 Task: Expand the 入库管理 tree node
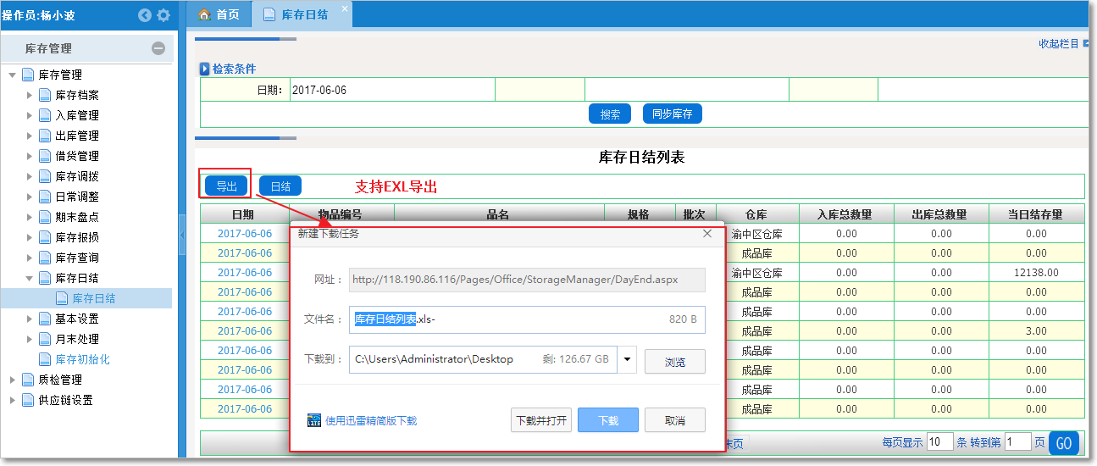tap(30, 115)
